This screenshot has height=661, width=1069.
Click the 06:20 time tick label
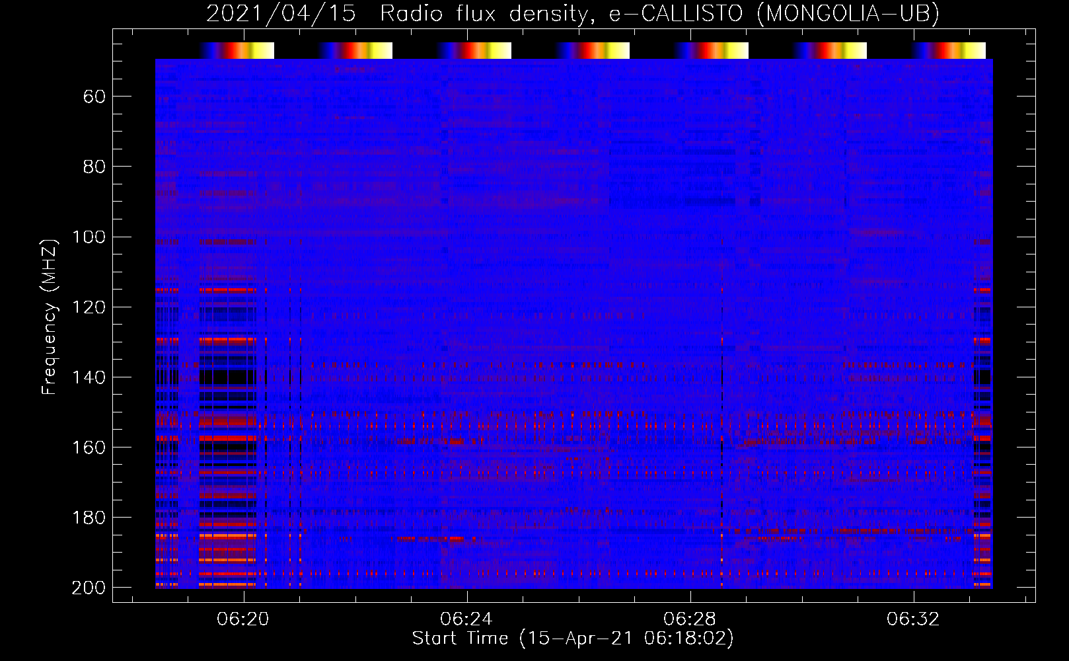pos(243,619)
